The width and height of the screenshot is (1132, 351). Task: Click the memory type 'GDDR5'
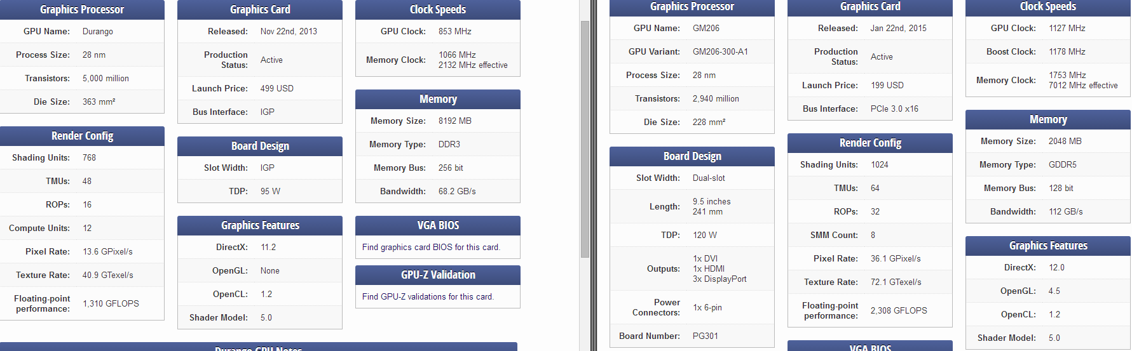pyautogui.click(x=1063, y=164)
